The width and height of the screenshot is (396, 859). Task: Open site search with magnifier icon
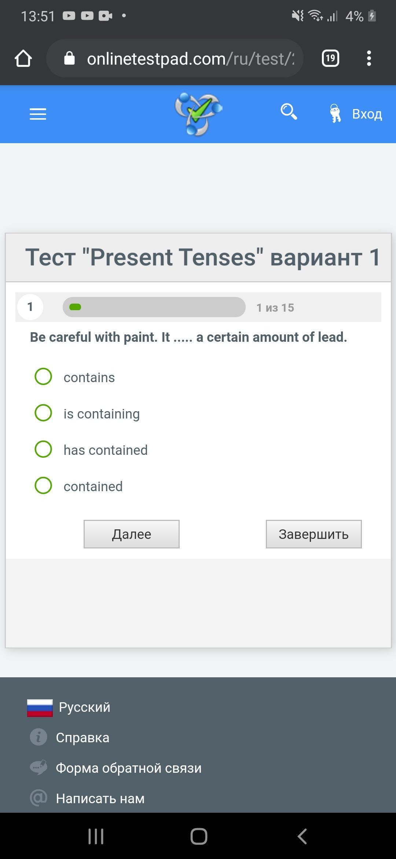pos(289,112)
